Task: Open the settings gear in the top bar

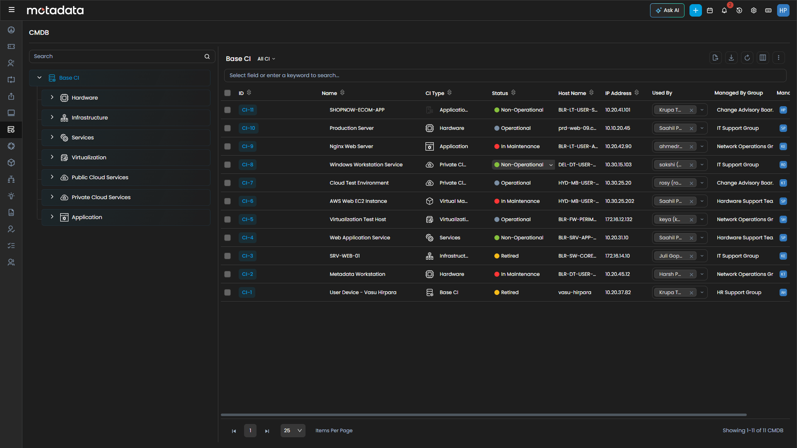Action: [x=754, y=10]
